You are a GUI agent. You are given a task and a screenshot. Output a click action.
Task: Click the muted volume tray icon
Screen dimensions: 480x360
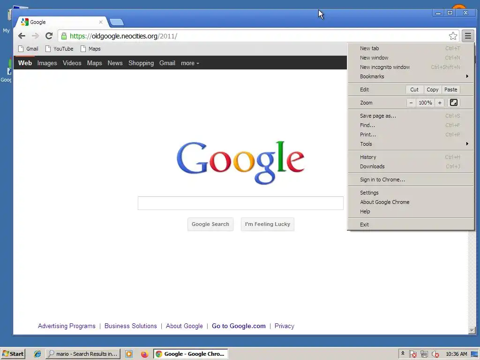point(435,354)
